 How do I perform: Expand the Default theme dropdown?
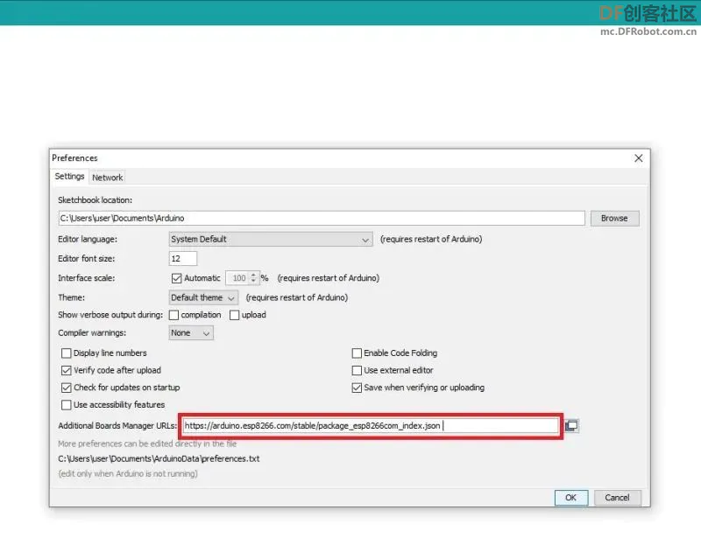click(203, 297)
